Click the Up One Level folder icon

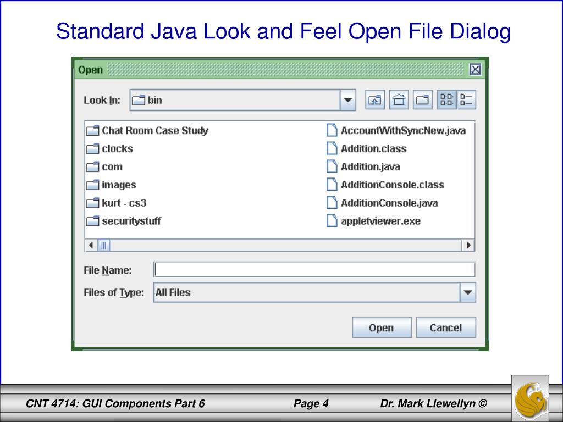[375, 100]
